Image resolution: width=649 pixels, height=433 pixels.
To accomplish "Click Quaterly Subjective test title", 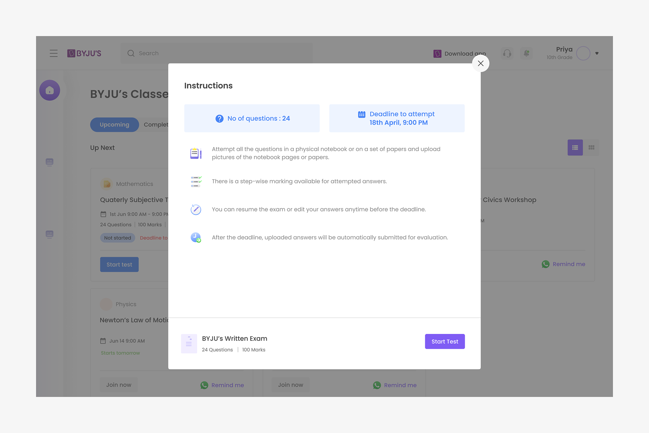I will coord(134,200).
